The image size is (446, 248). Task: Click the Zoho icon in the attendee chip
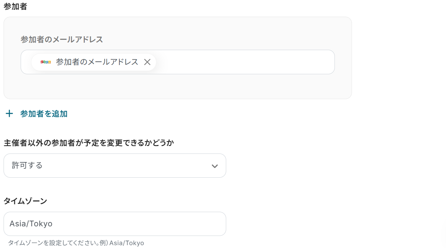pos(46,62)
